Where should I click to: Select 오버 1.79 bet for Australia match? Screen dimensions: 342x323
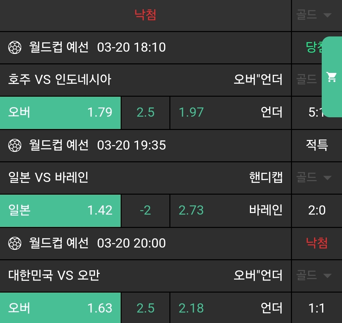pos(60,113)
